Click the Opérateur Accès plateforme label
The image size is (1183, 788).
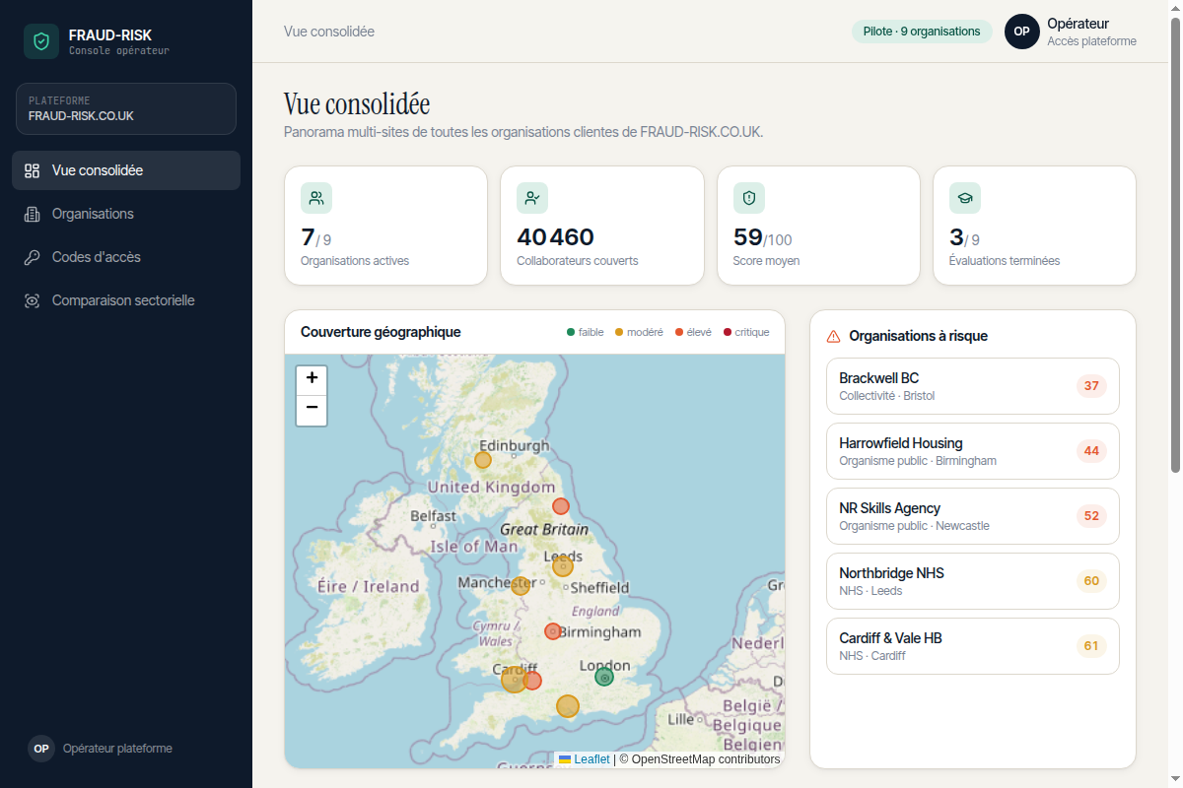[1091, 32]
